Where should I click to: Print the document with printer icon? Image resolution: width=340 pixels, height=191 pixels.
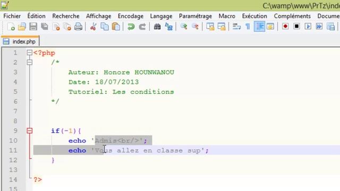pos(78,27)
